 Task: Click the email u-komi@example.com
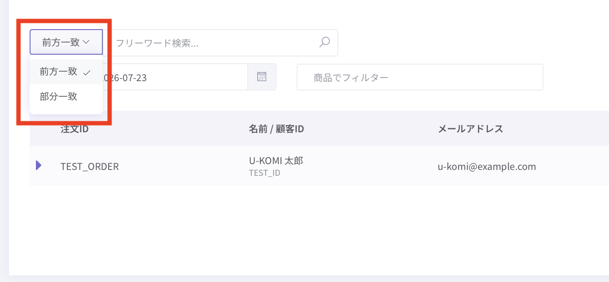(487, 166)
